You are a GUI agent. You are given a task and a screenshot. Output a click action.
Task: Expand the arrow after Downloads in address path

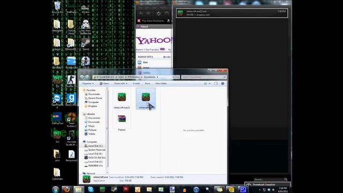tap(157, 77)
